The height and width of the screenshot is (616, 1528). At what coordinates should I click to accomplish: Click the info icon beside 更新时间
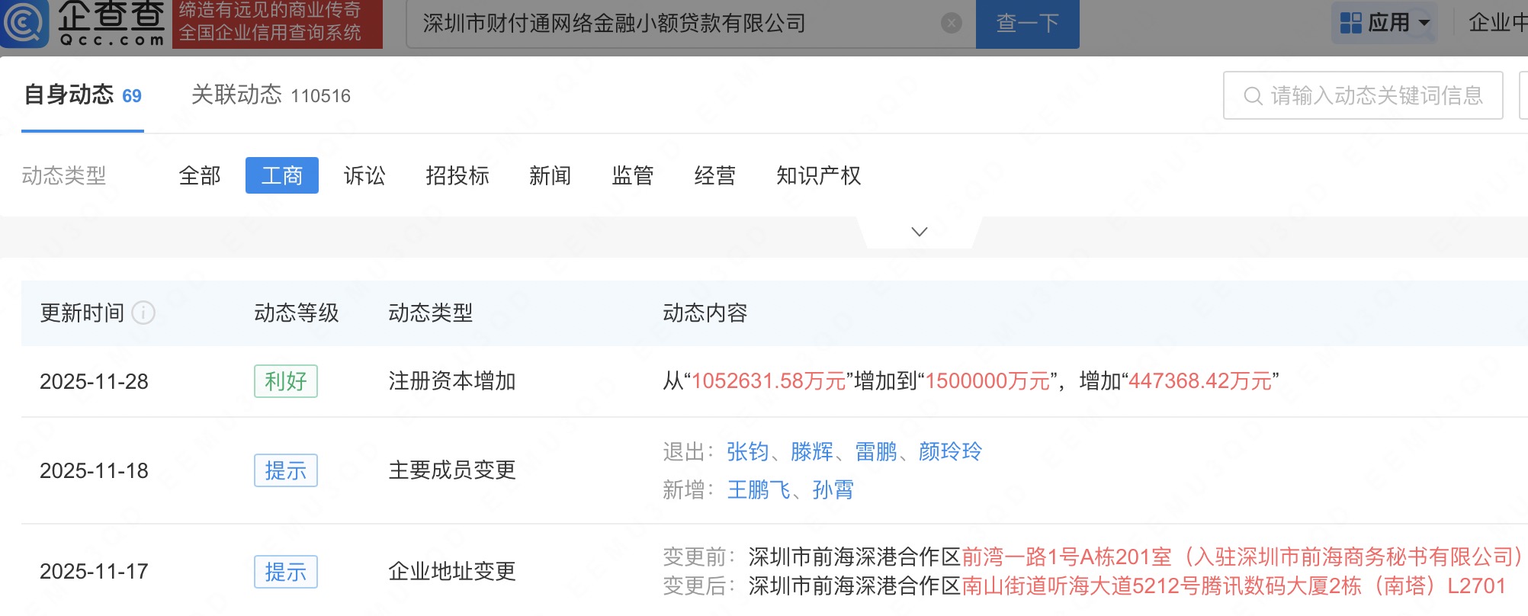tap(143, 313)
